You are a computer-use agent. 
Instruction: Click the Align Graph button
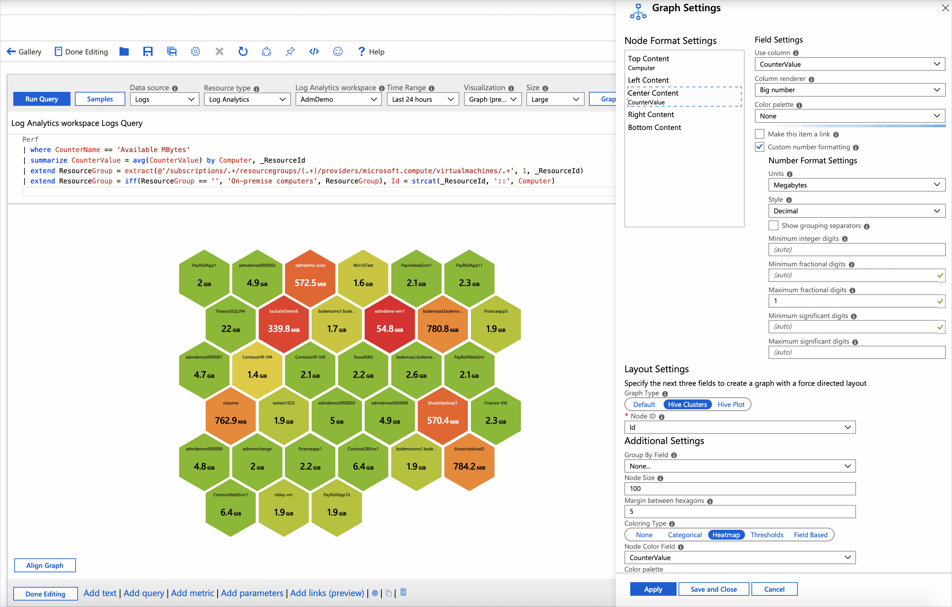(45, 565)
